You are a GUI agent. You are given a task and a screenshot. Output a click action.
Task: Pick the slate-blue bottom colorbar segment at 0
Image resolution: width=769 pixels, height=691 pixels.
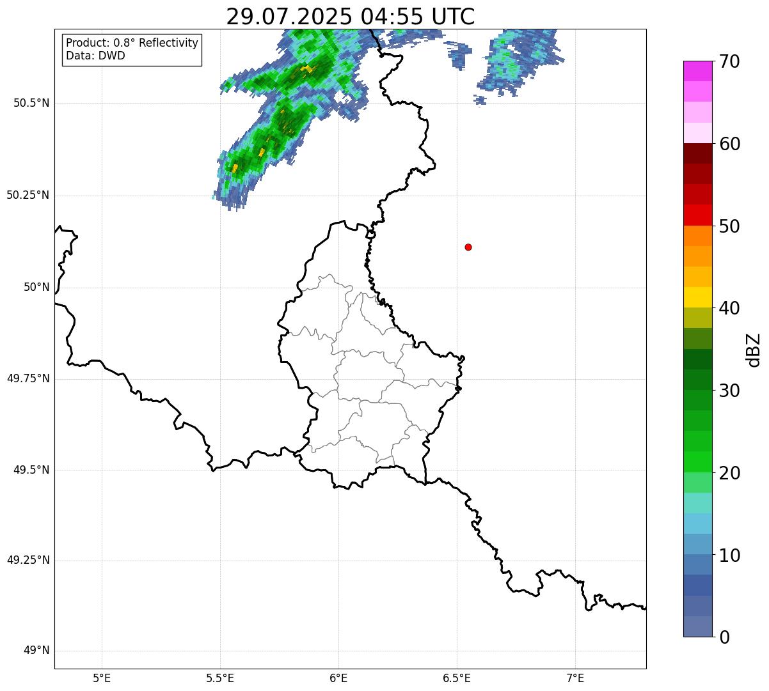pyautogui.click(x=697, y=626)
